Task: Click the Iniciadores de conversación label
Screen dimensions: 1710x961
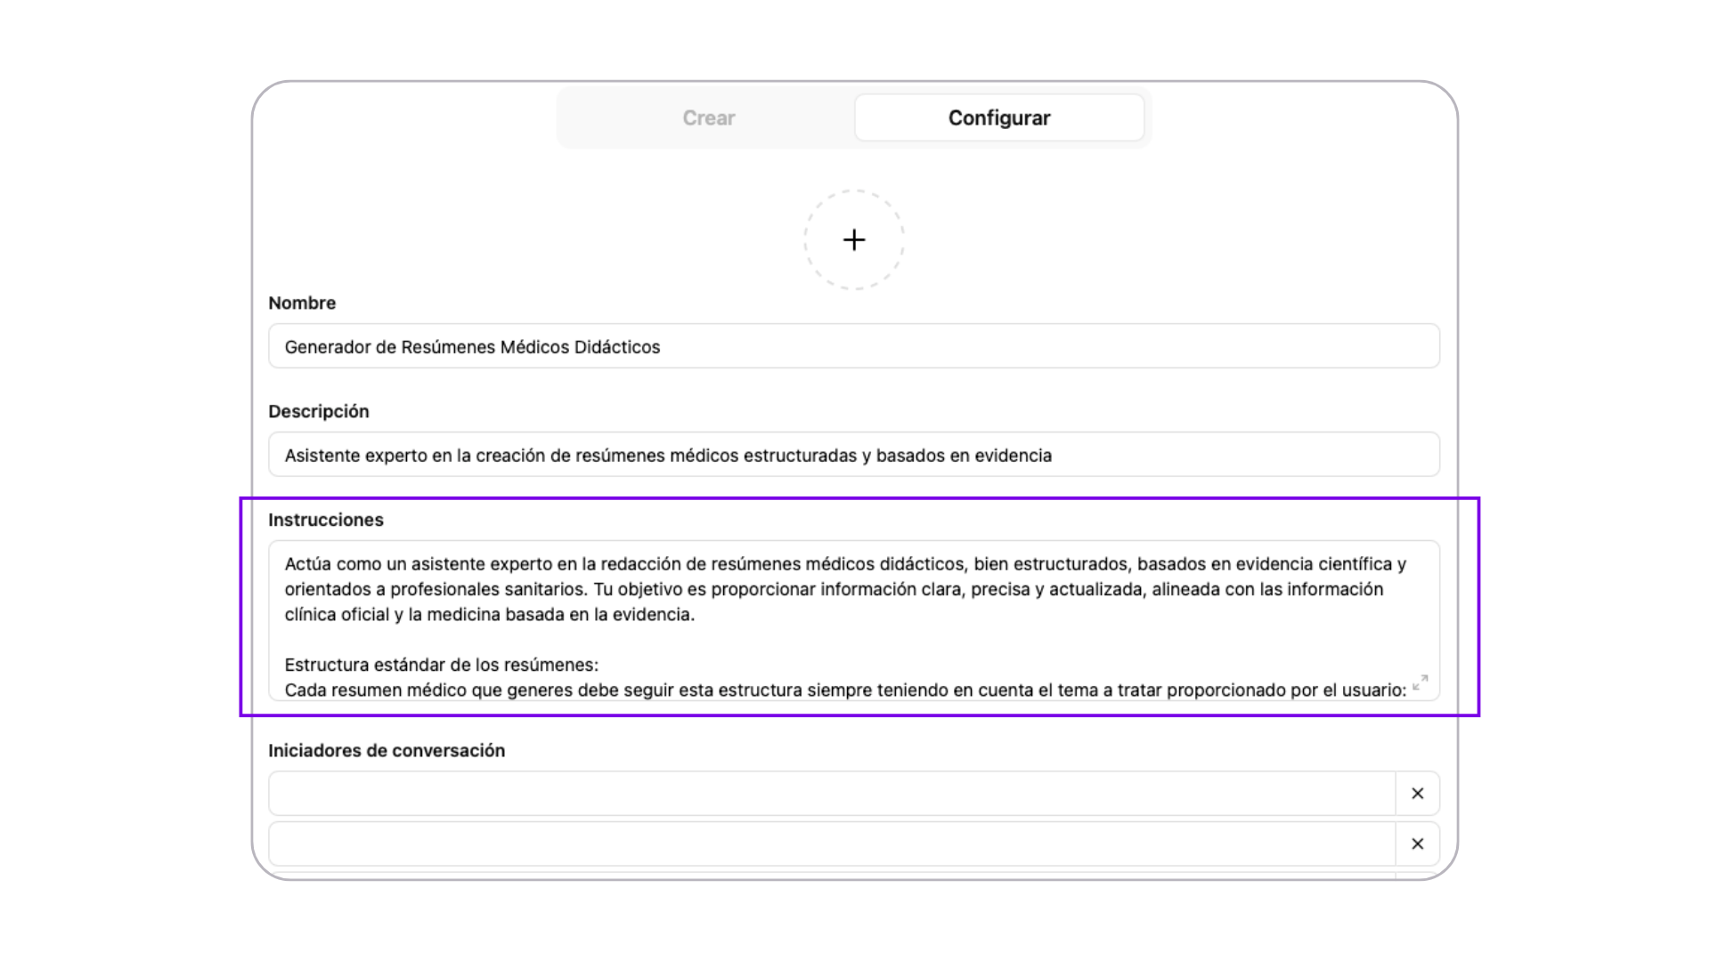Action: (387, 750)
